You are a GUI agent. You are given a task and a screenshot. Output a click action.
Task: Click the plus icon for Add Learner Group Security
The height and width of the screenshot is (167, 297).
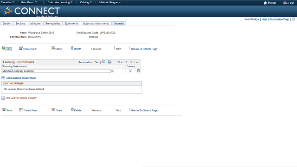pyautogui.click(x=3, y=98)
